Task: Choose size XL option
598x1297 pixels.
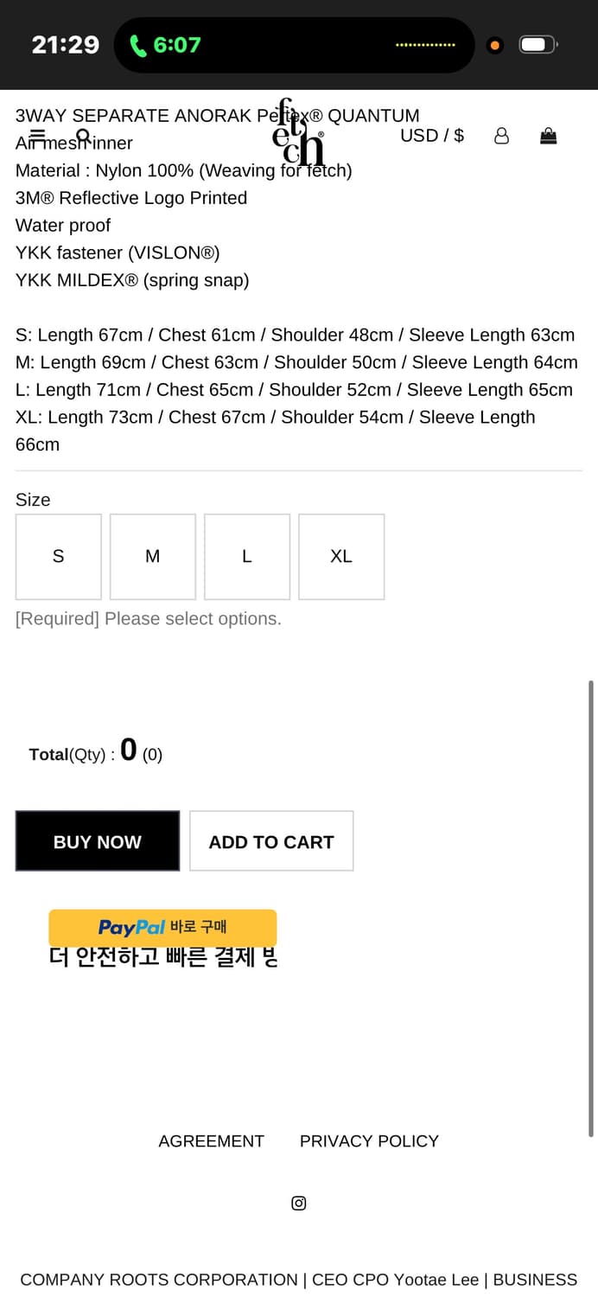Action: point(341,557)
